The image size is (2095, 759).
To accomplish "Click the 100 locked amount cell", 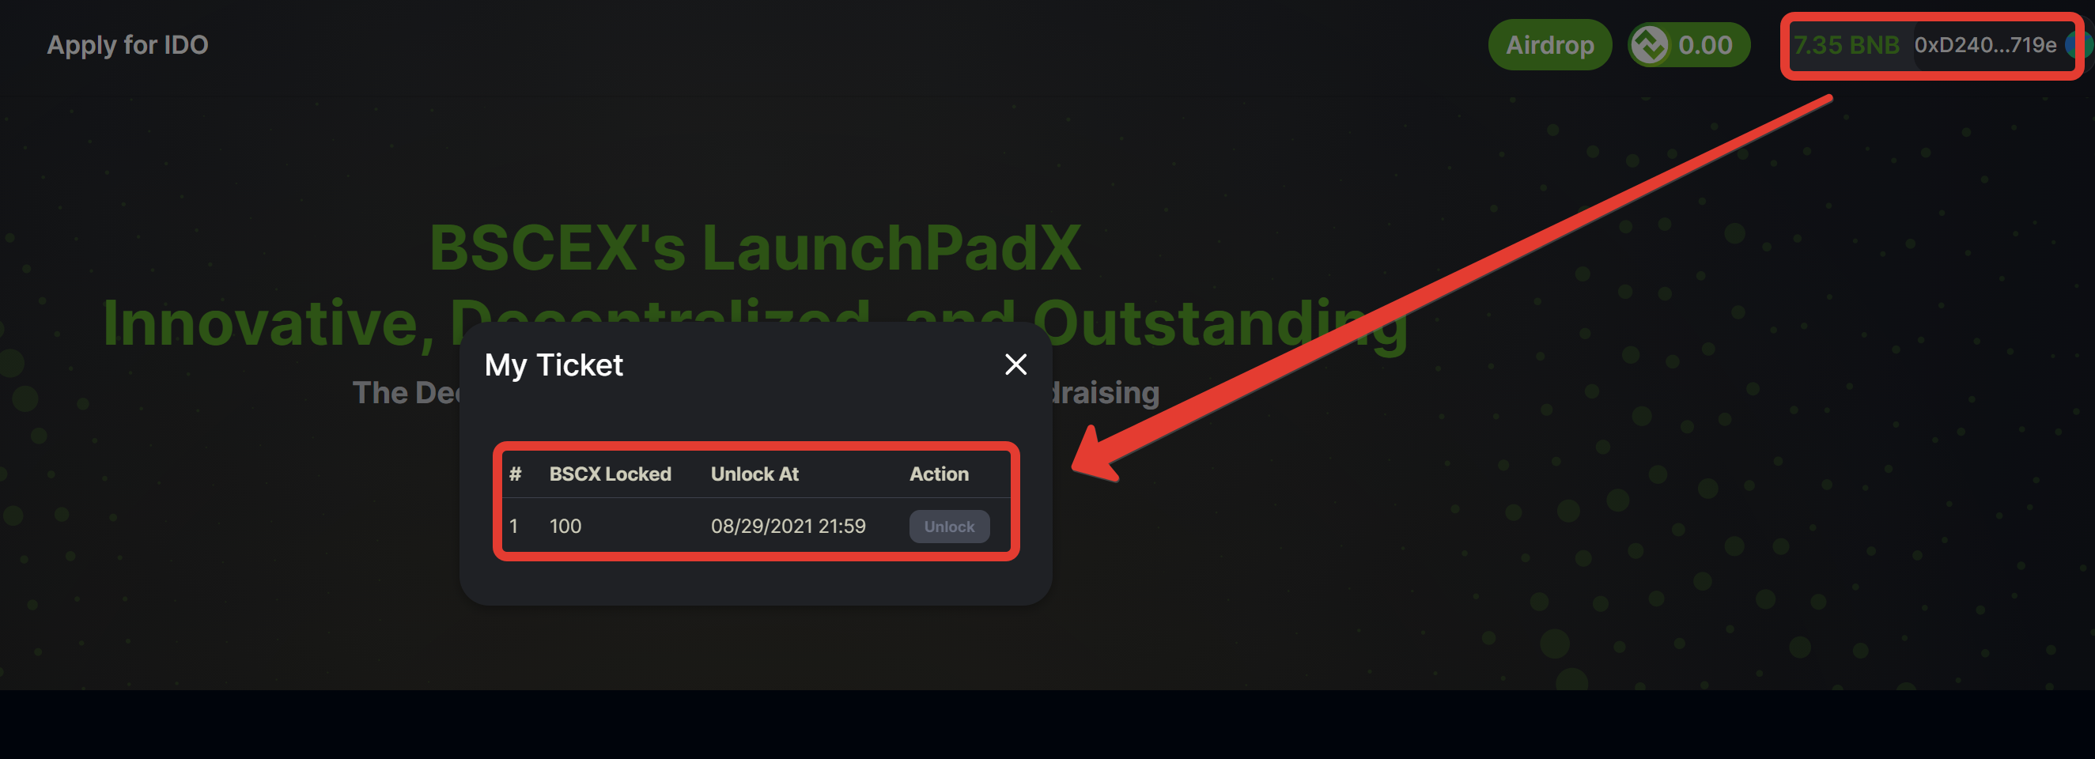I will (565, 526).
